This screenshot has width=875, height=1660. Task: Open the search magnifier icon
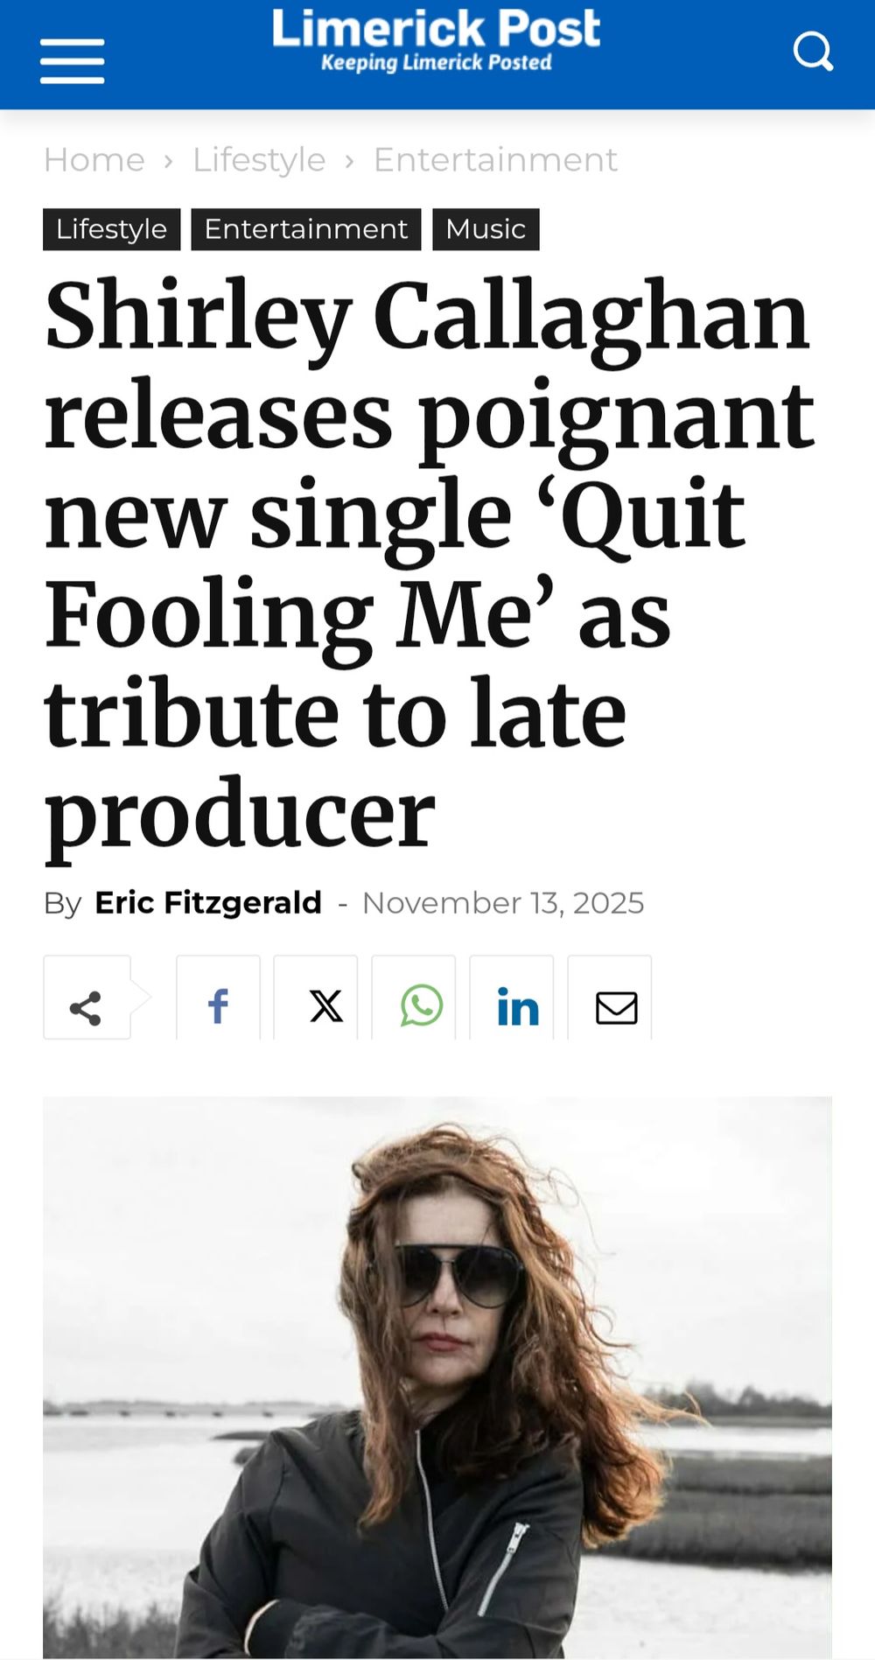click(813, 52)
